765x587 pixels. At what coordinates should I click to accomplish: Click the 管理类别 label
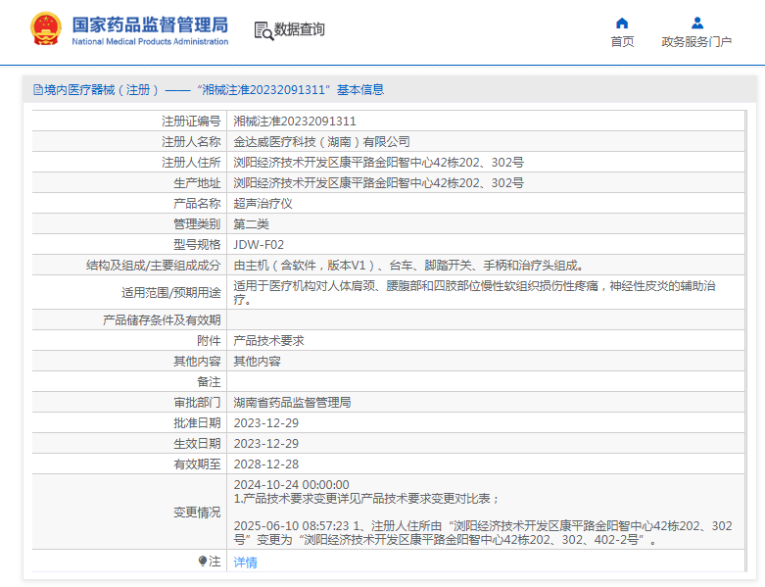click(x=197, y=224)
